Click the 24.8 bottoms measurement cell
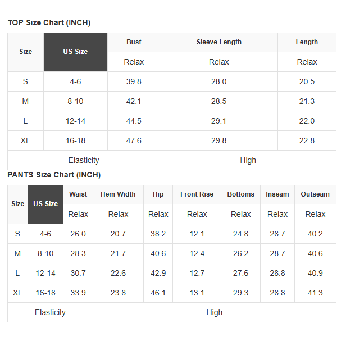The width and height of the screenshot is (346, 346). pos(240,234)
